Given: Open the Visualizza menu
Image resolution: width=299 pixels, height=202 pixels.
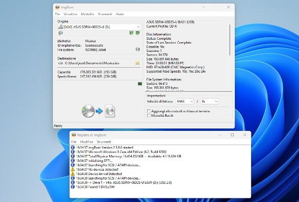Looking at the screenshot, I should [71, 14].
